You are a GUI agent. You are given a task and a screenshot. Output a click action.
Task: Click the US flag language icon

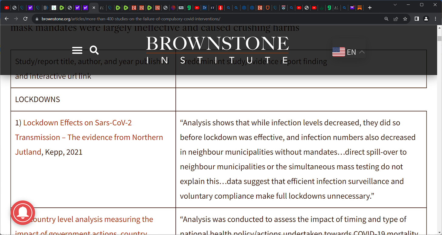click(339, 52)
